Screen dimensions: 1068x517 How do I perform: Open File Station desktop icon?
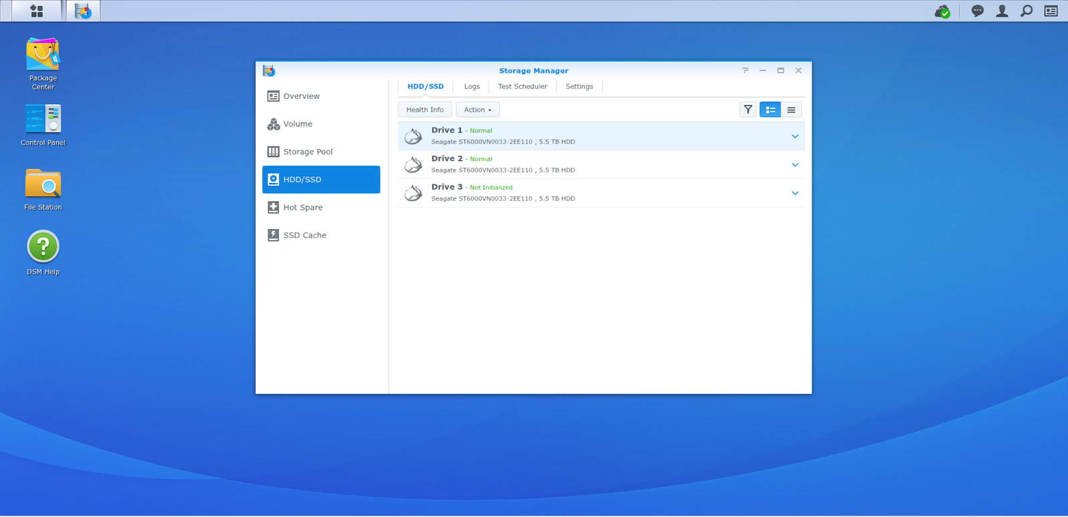point(43,190)
